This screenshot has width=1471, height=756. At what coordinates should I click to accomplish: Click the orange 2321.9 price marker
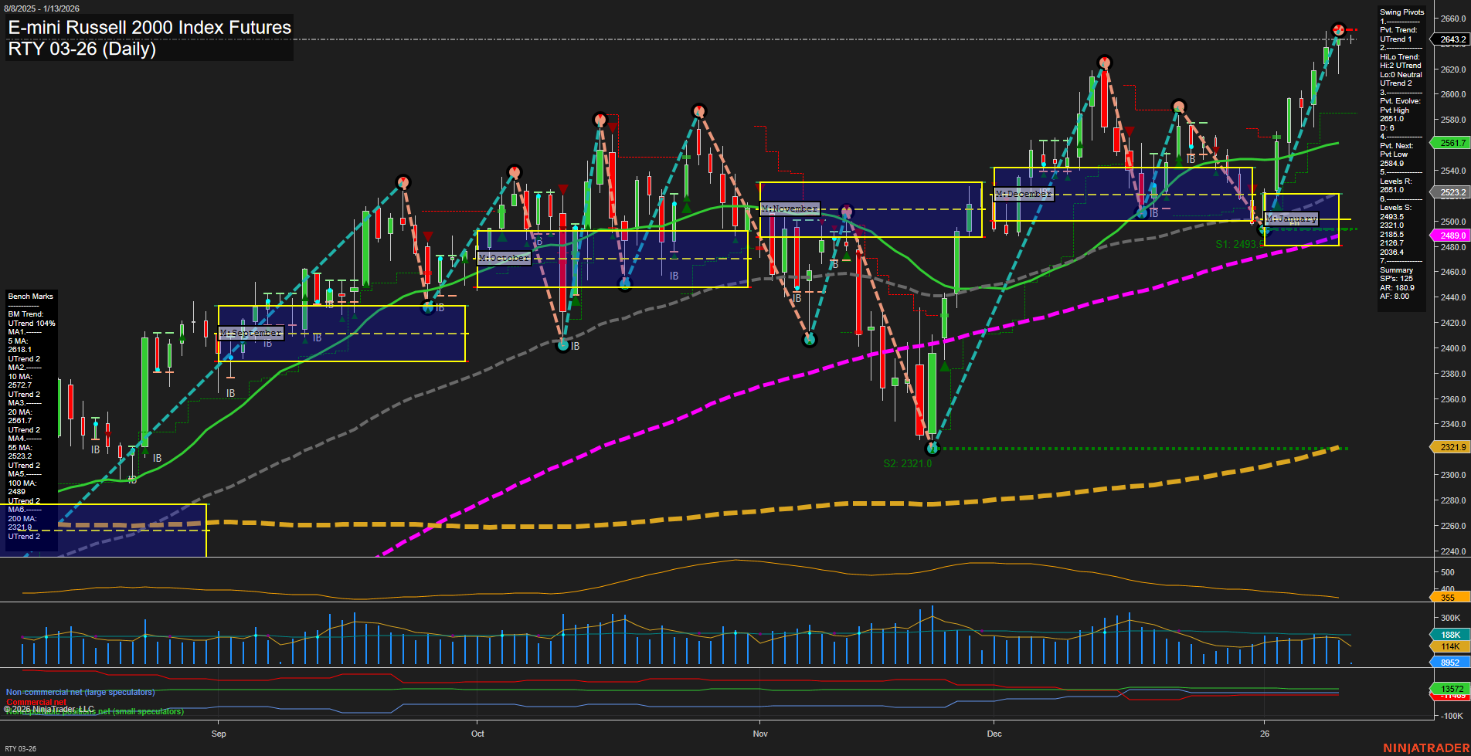(1451, 447)
